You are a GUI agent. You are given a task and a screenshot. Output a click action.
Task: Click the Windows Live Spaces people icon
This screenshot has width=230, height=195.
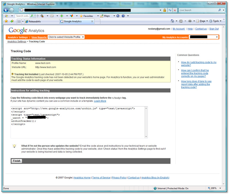[x=42, y=16]
